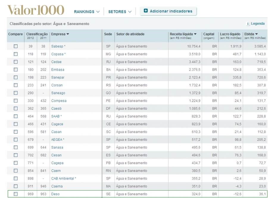Click the Valor 1000 logo
268x198 pixels.
[36, 10]
